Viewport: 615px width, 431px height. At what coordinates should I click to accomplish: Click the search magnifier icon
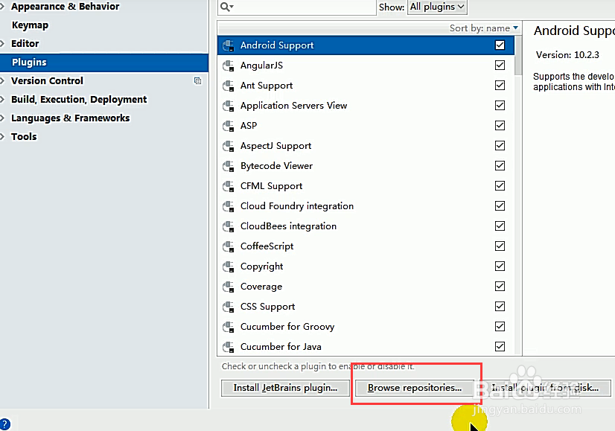pos(226,7)
